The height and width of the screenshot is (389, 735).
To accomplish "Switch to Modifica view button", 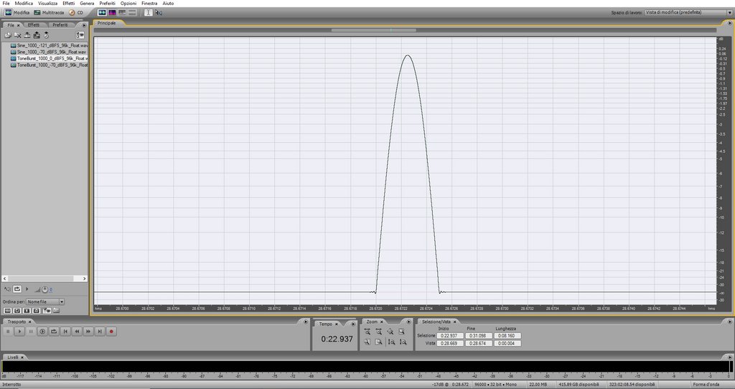I will point(17,13).
